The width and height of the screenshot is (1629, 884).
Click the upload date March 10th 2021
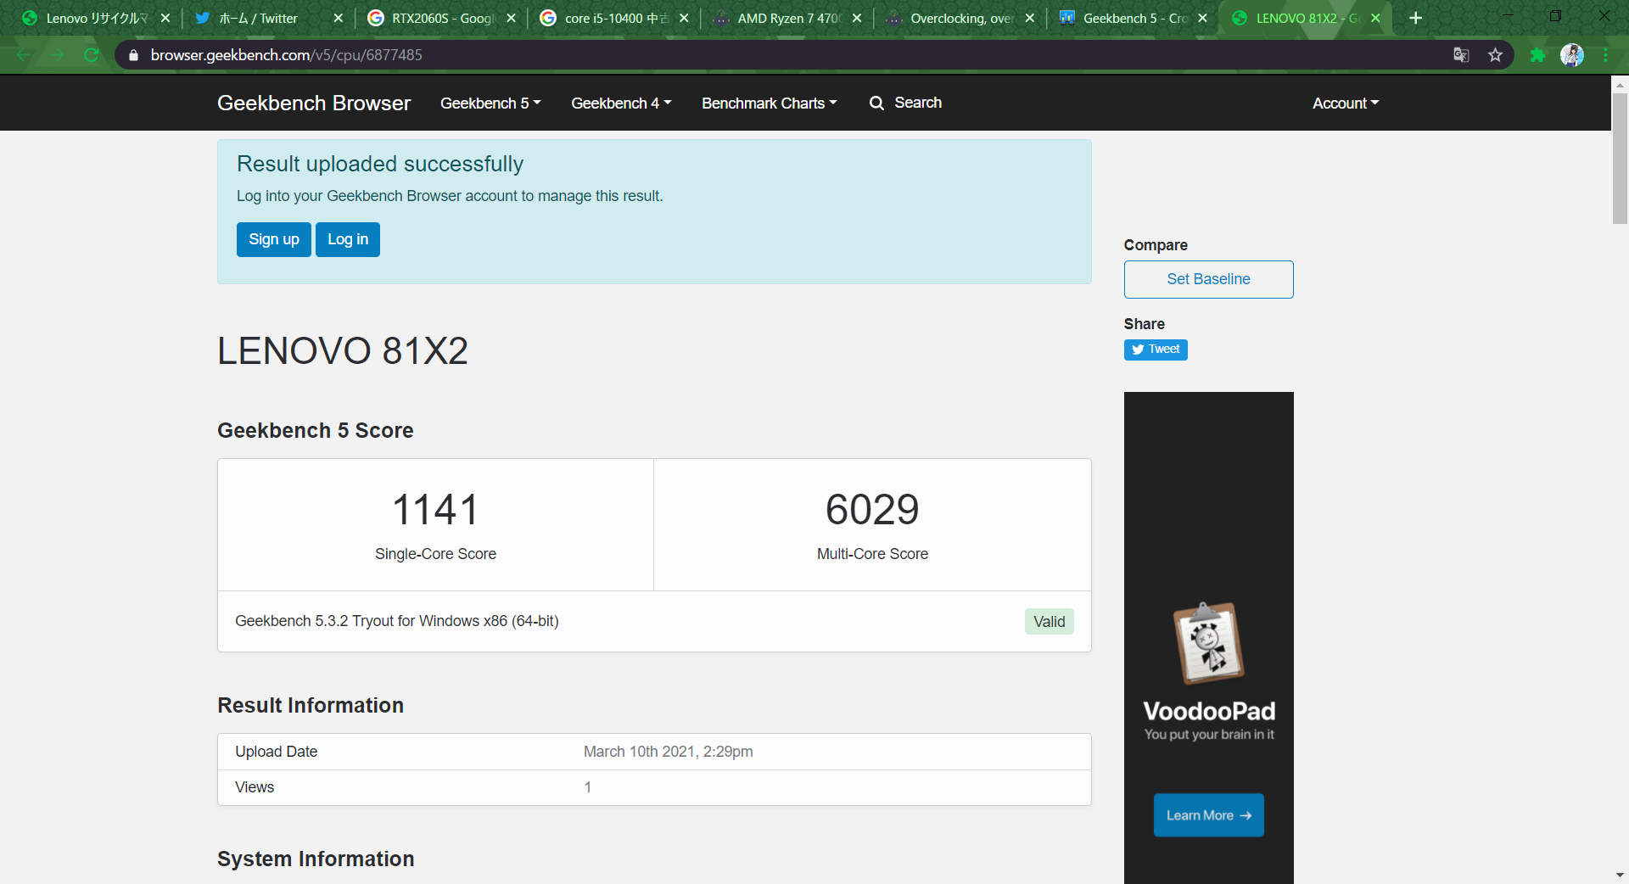(668, 752)
